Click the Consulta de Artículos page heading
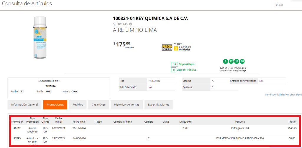 click(x=27, y=4)
